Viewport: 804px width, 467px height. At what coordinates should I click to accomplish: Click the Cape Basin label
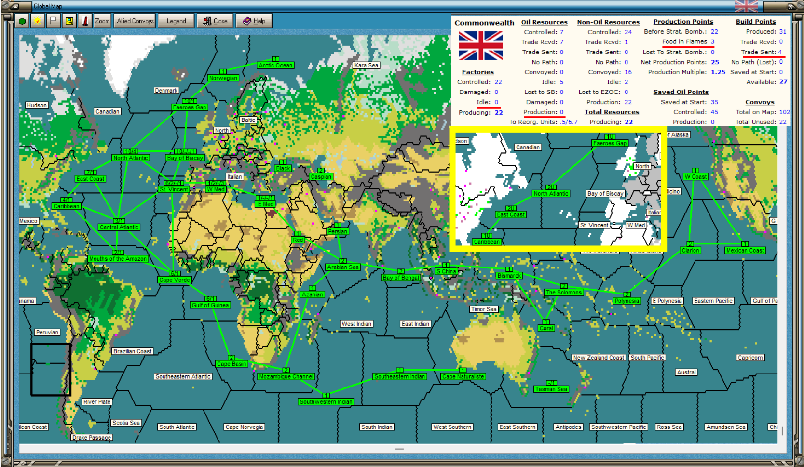click(232, 364)
